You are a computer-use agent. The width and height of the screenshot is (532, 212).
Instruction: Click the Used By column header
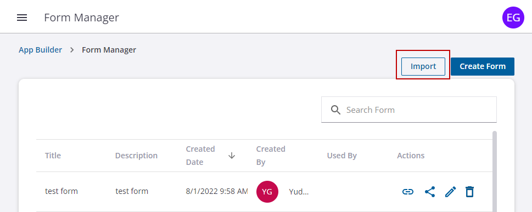(341, 156)
